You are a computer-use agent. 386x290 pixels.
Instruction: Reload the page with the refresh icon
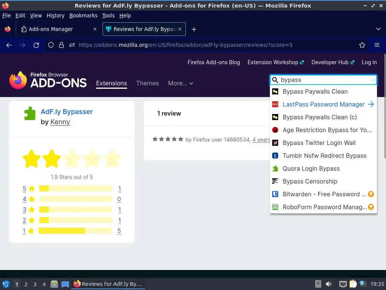click(36, 45)
